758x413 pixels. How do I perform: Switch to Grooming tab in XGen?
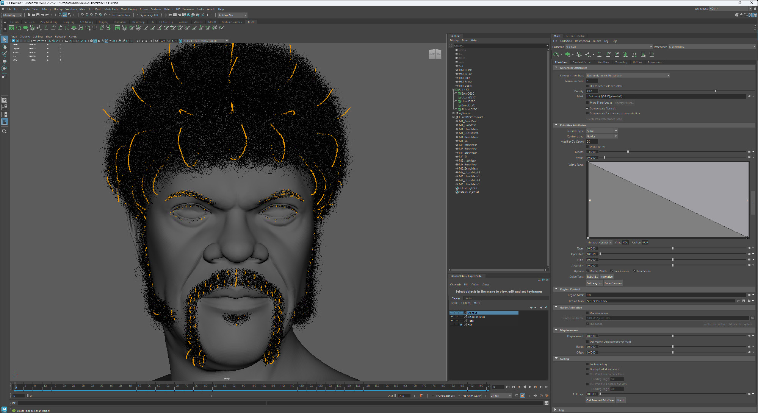(621, 62)
